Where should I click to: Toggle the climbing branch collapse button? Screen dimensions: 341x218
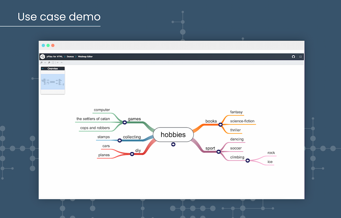click(x=248, y=161)
